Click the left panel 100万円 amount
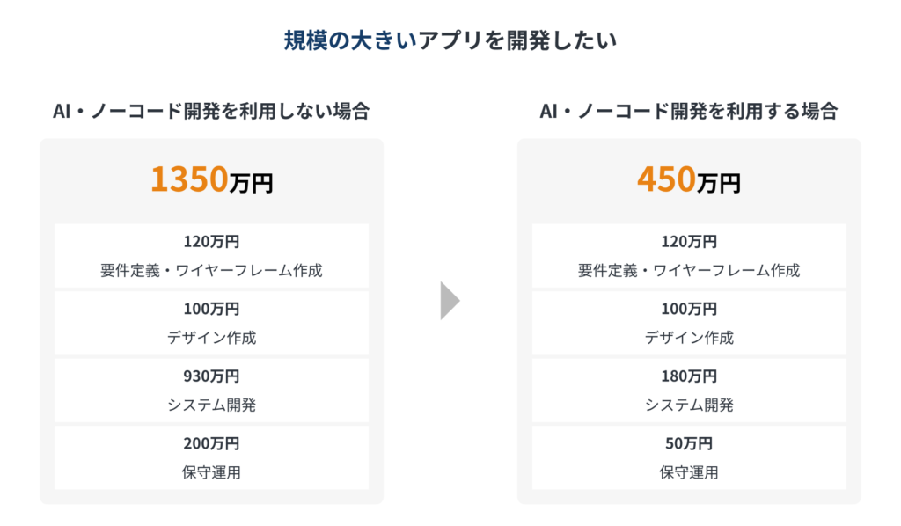Viewport: 901px width, 526px height. pos(211,309)
